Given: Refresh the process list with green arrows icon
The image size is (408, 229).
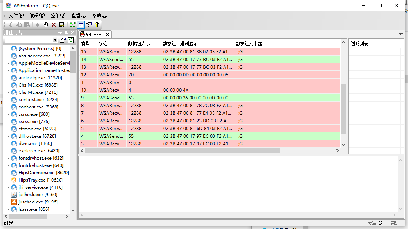Looking at the screenshot, I should 71,40.
